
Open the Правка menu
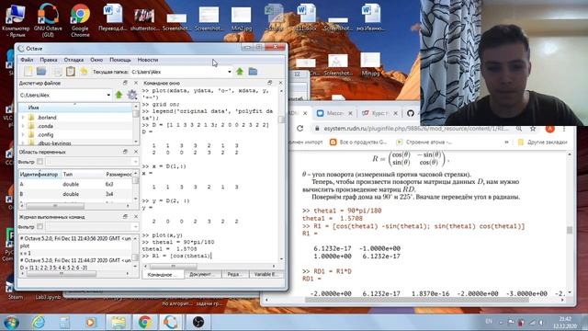coord(49,60)
